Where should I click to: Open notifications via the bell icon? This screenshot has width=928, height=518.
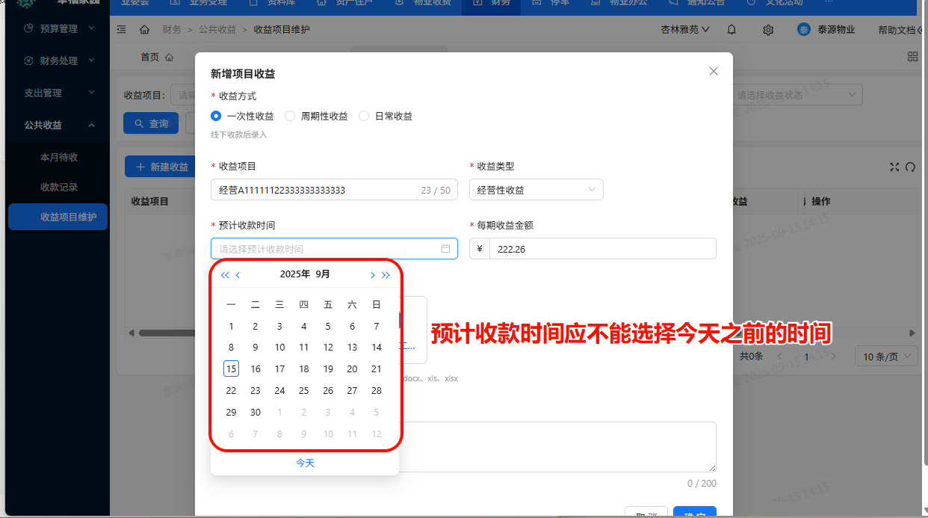731,29
